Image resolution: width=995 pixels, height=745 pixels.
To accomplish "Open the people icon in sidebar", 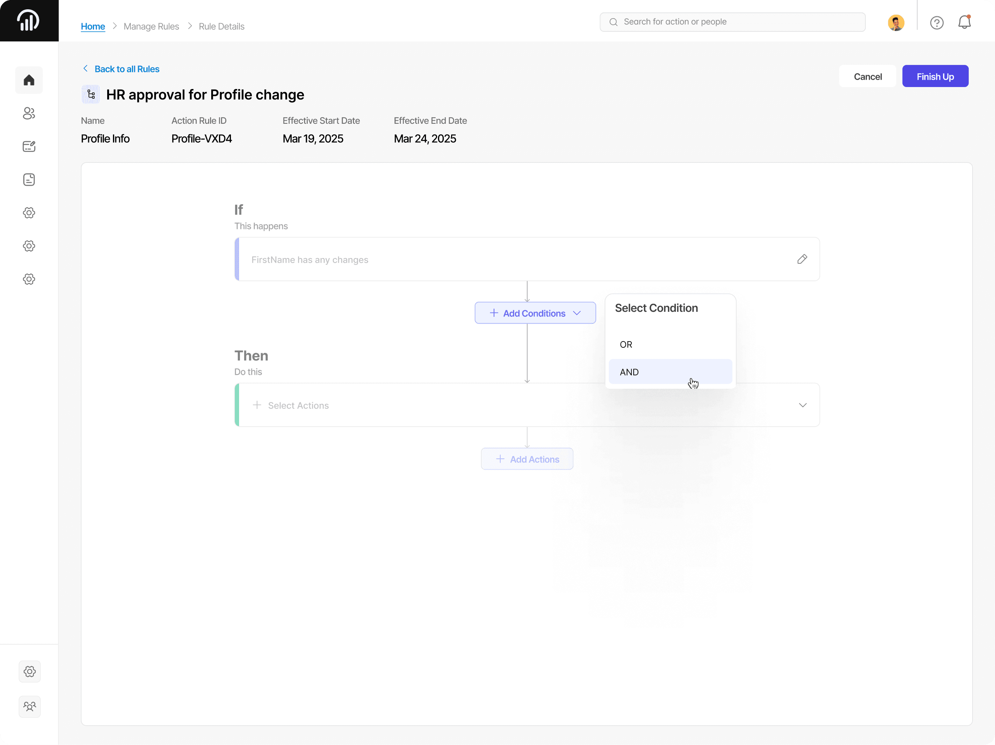I will click(x=29, y=113).
